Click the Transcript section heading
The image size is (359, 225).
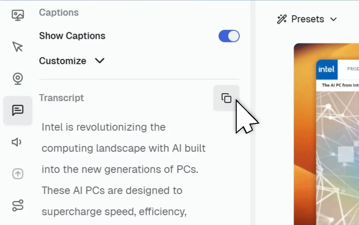[61, 98]
